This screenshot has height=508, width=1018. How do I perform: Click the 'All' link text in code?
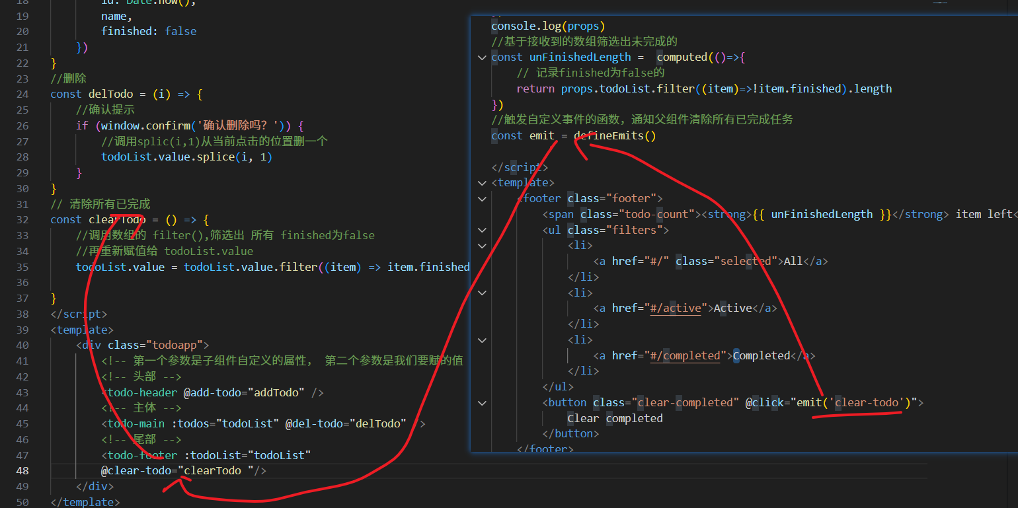pyautogui.click(x=793, y=261)
